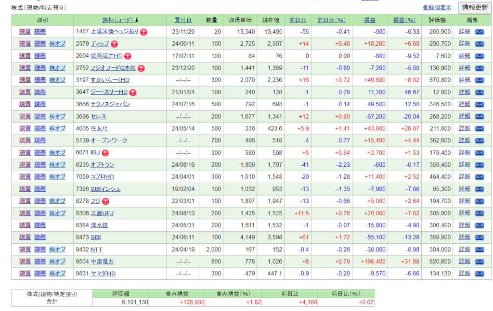
Task: Open the オープンワーク stock name link
Action: tap(109, 140)
